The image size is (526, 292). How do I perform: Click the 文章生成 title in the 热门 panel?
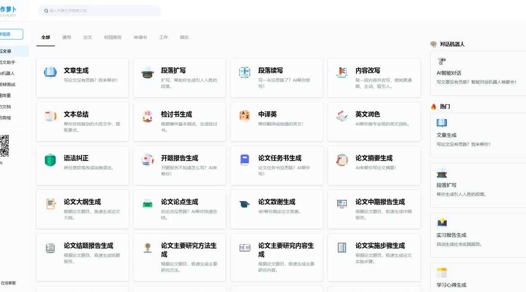pos(446,135)
